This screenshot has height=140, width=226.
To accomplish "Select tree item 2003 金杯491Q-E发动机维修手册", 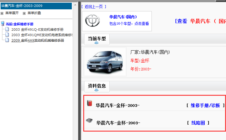I will pos(38,30).
